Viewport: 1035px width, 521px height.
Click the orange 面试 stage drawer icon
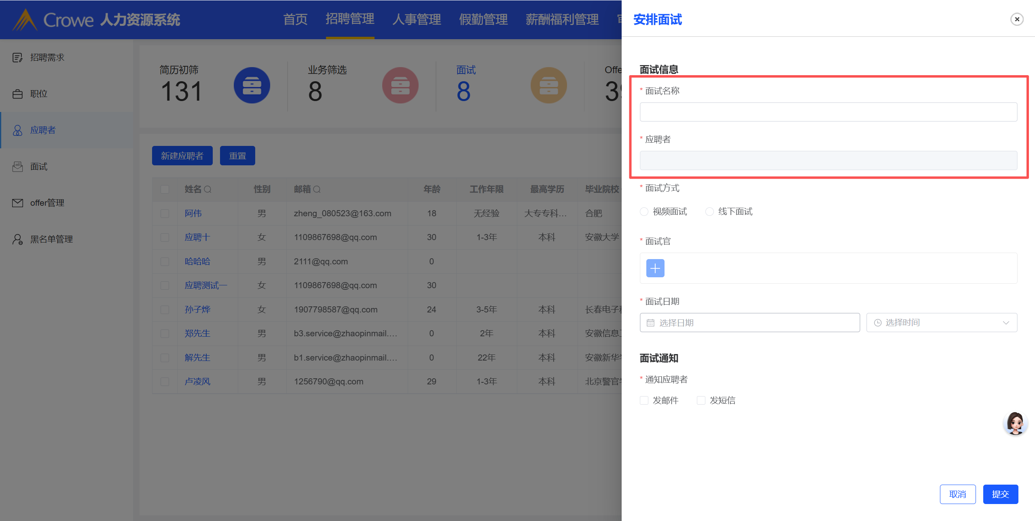pyautogui.click(x=548, y=85)
